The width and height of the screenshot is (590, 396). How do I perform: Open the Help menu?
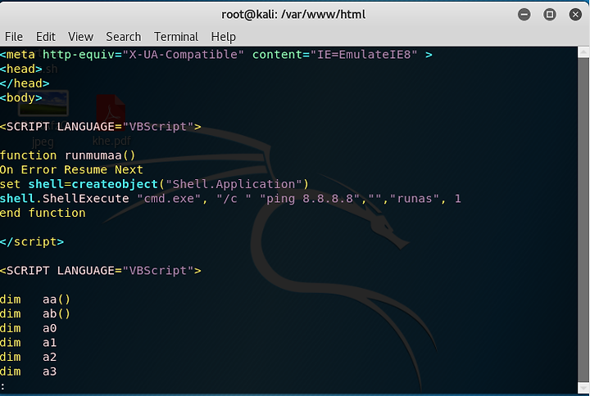click(x=223, y=37)
